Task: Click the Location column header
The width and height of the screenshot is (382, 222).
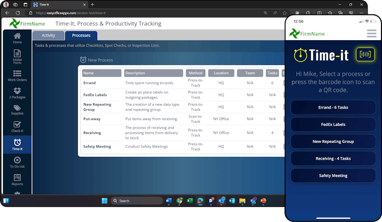Action: 221,73
